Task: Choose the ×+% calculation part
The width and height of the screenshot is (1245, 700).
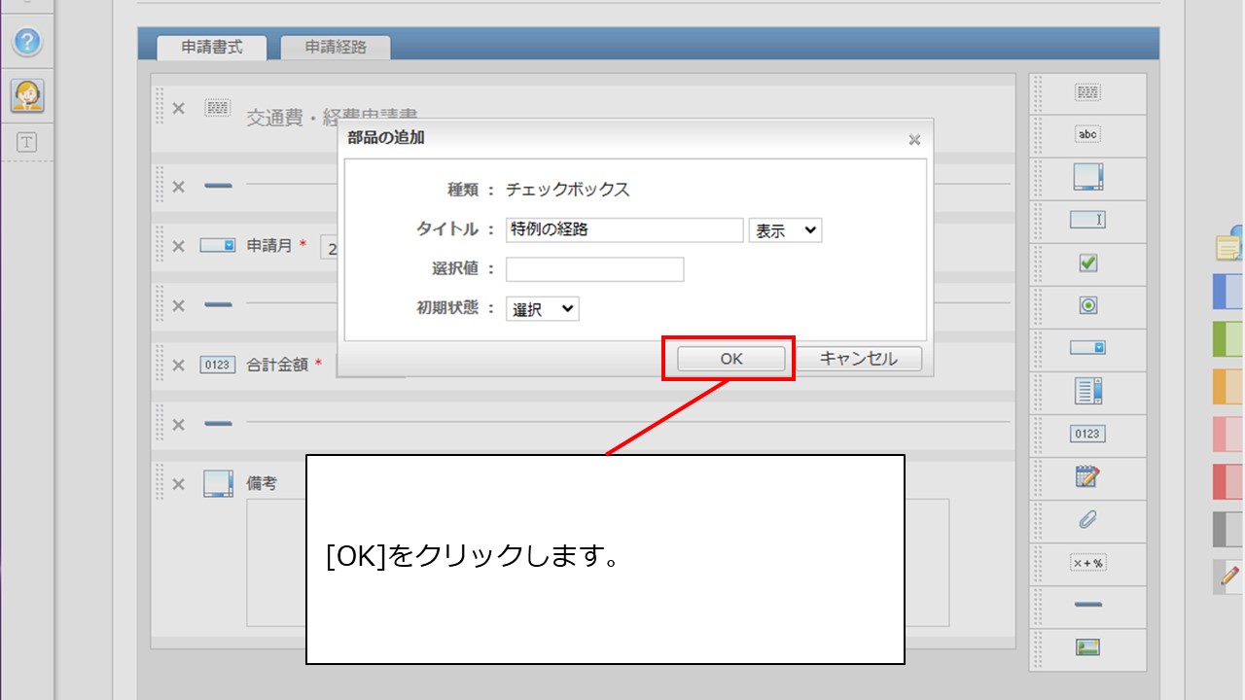Action: click(1087, 563)
